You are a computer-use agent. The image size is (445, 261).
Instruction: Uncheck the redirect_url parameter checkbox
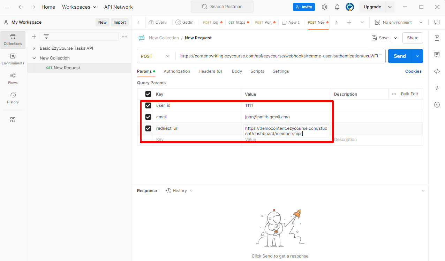pos(148,128)
